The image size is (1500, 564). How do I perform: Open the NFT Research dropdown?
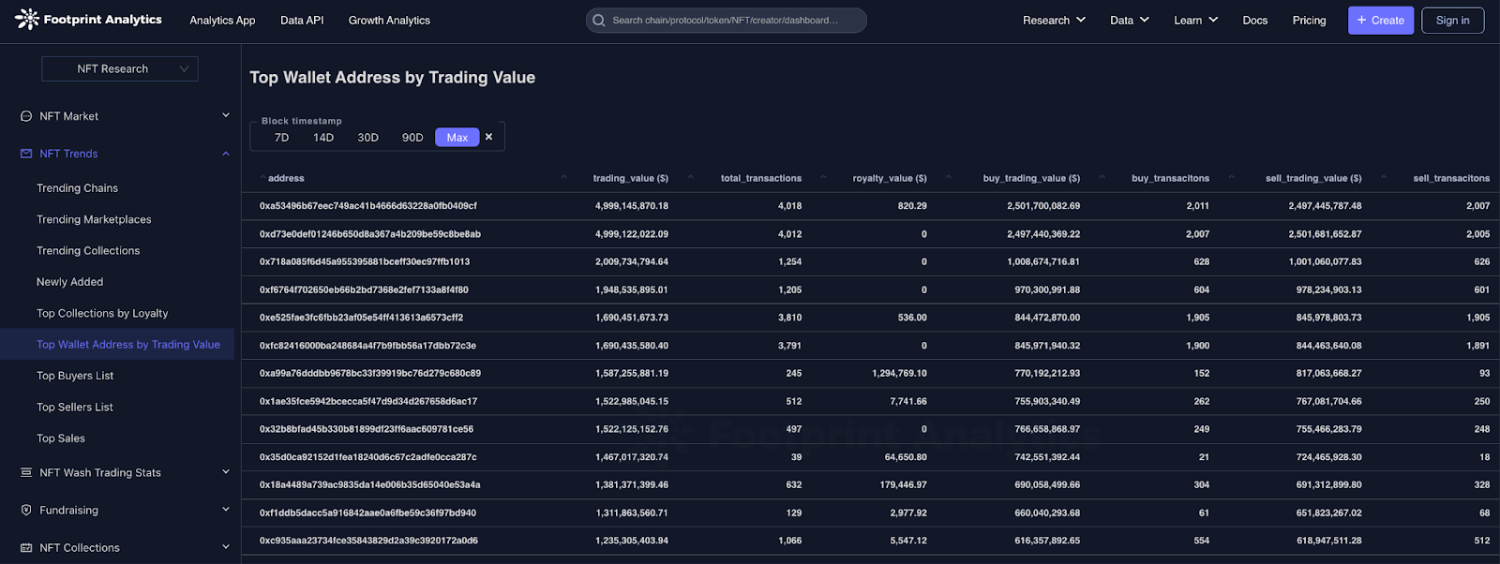(x=120, y=68)
